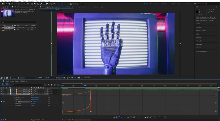Screen dimensions: 220x121
Task: Select the Rotation tool
Action: pos(25,4)
